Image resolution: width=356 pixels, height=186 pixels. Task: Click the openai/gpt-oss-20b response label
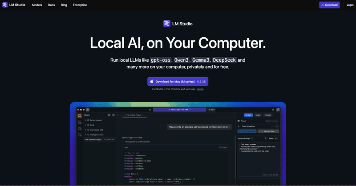[x=132, y=138]
